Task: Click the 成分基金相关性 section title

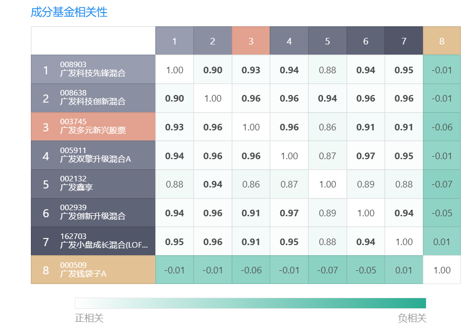Action: [69, 12]
